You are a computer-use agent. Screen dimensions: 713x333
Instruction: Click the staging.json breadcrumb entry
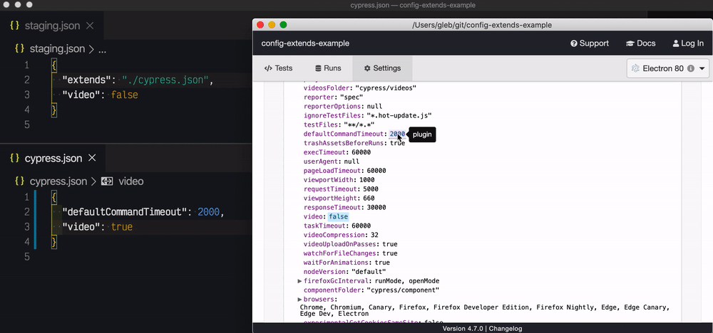(57, 49)
